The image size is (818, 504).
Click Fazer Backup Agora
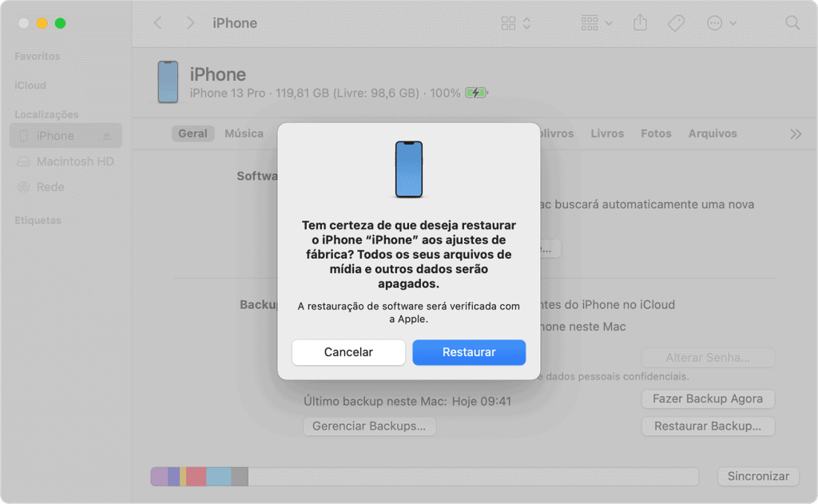pyautogui.click(x=708, y=399)
